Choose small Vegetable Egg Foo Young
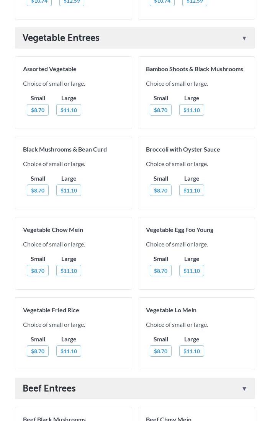 click(160, 271)
